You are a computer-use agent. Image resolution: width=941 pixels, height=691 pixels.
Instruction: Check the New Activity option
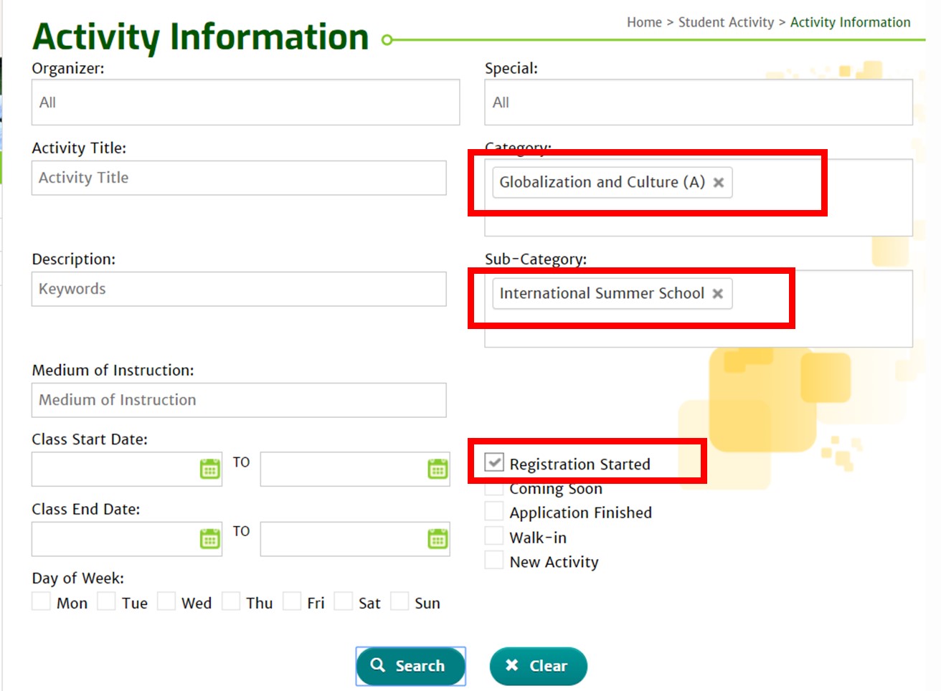point(494,561)
